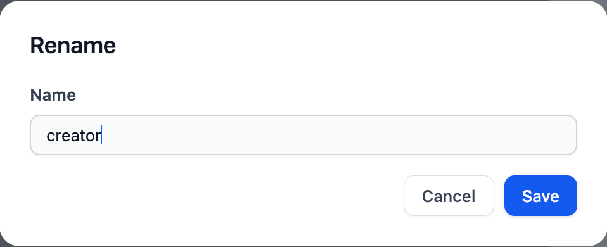Click the Rename title text
The image size is (607, 247).
click(73, 46)
